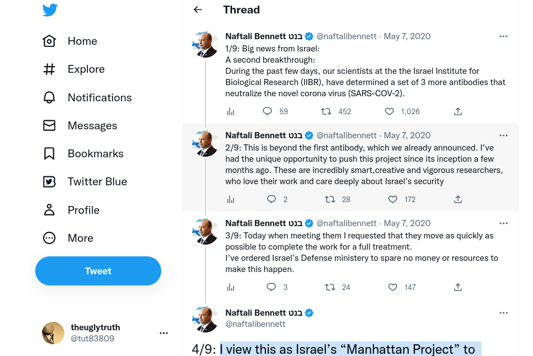Like the 3/9 tweet with 147 likes
533x356 pixels.
pyautogui.click(x=392, y=287)
